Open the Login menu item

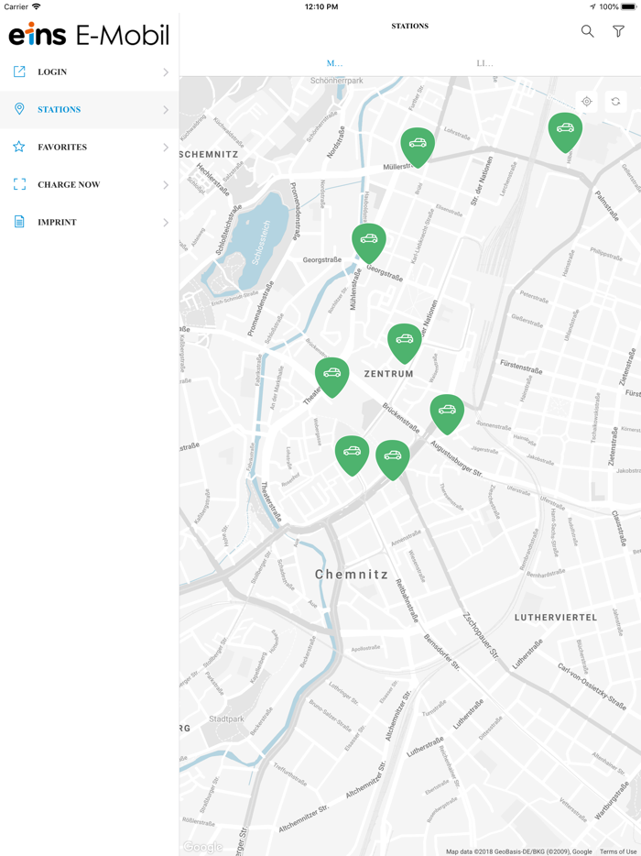90,72
